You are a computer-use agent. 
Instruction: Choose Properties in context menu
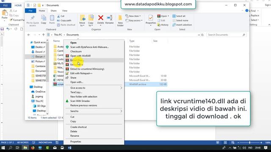(75, 141)
